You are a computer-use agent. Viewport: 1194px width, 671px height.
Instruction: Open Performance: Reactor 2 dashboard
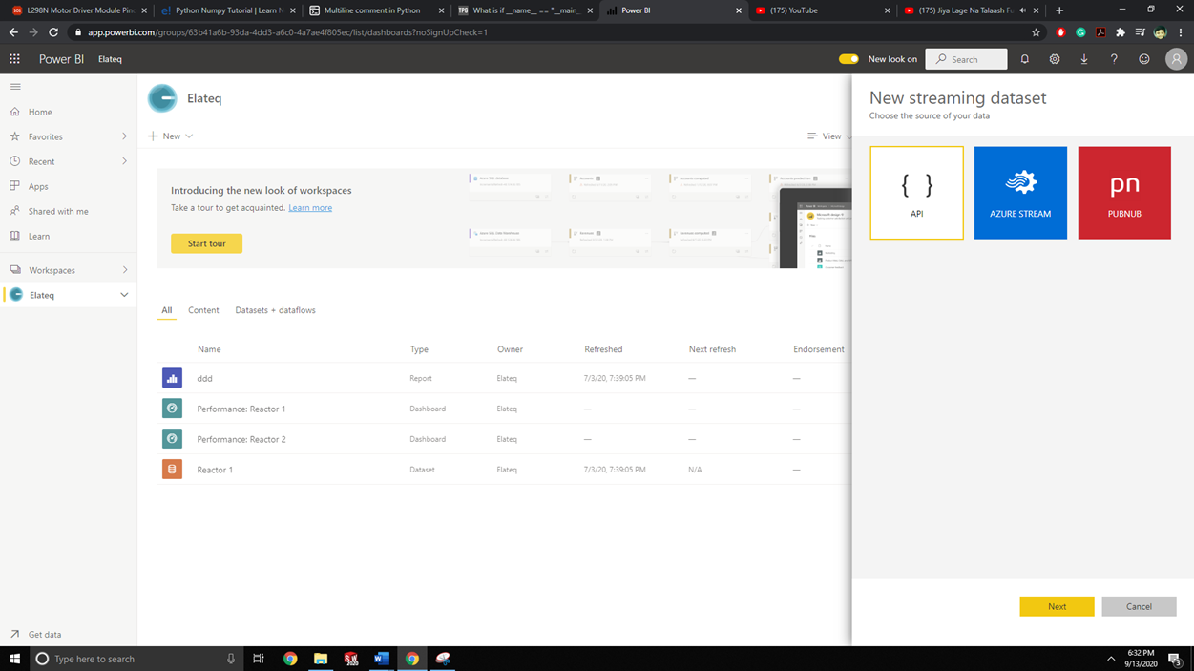click(241, 440)
